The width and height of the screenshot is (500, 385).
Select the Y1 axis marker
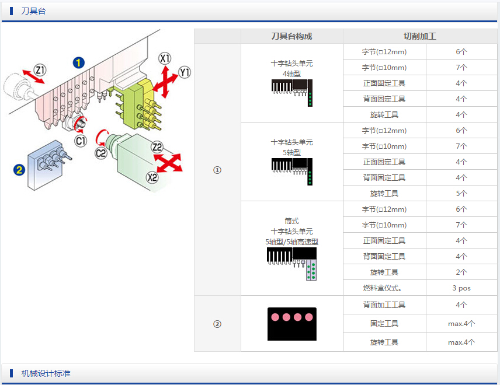(x=185, y=72)
